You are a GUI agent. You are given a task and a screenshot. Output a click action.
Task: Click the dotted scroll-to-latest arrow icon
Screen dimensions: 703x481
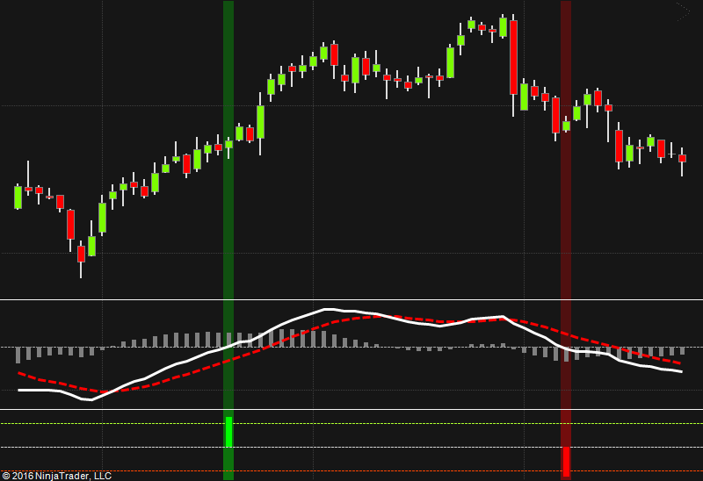coord(683,11)
